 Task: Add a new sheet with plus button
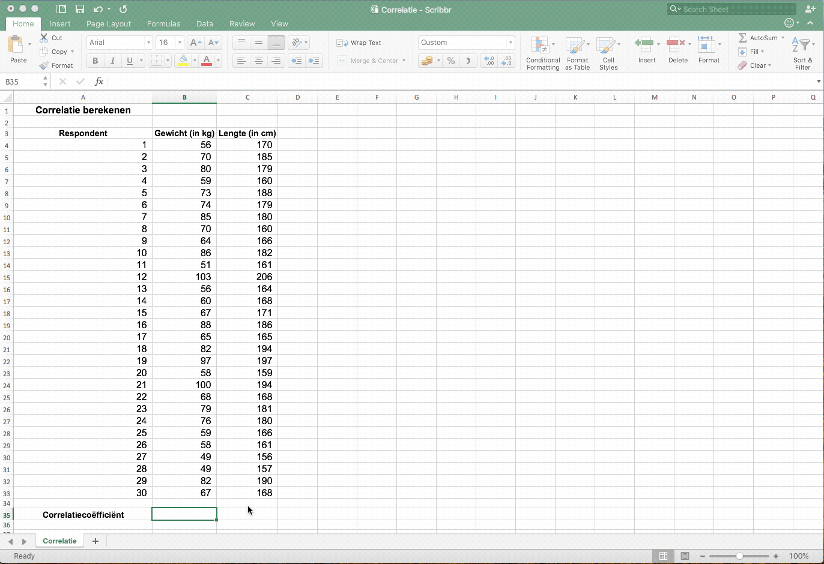(95, 541)
